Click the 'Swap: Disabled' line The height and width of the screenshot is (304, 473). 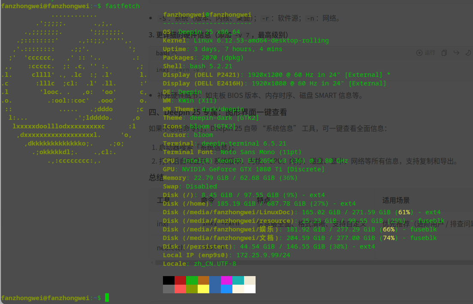[190, 186]
